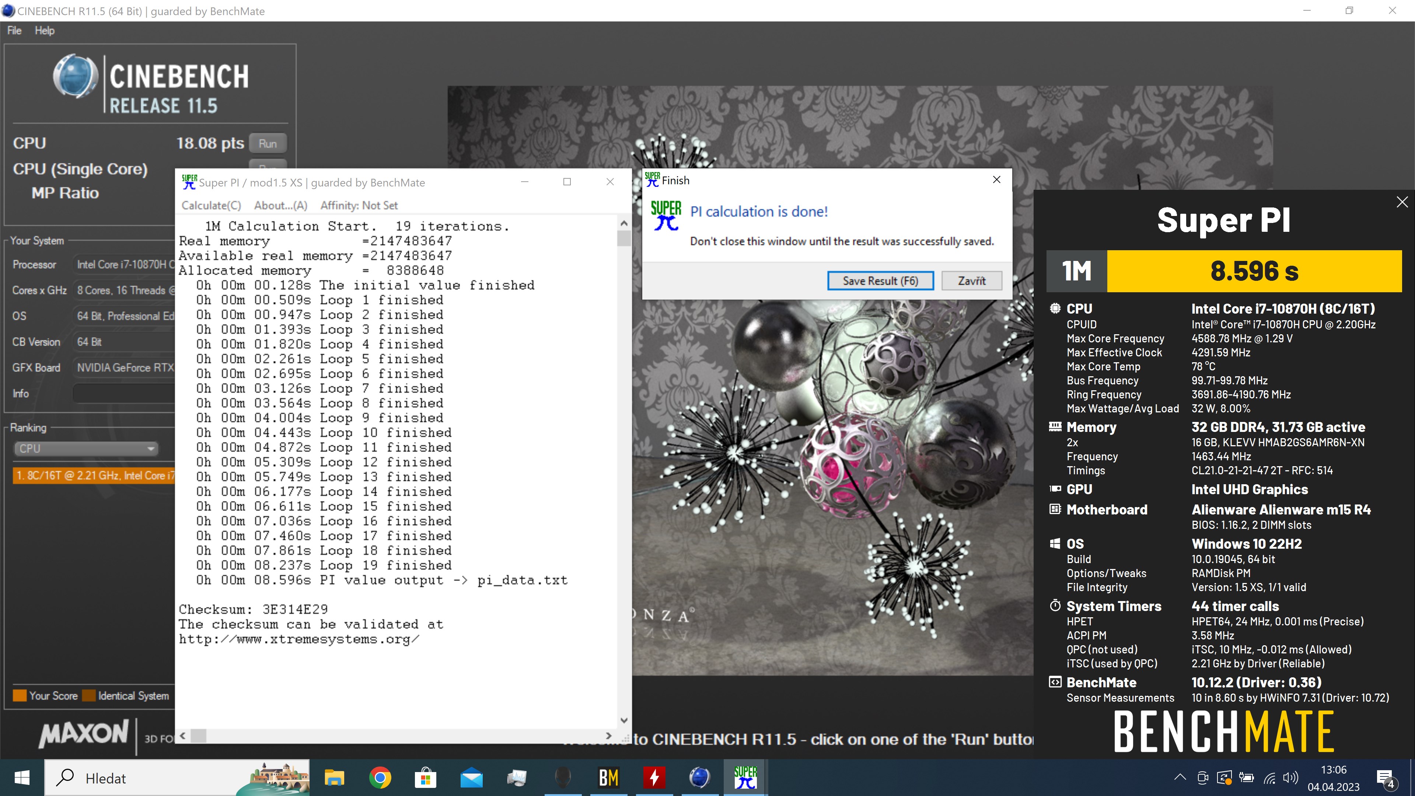Click the Super PI title bar icon
The image size is (1415, 796).
(x=189, y=182)
